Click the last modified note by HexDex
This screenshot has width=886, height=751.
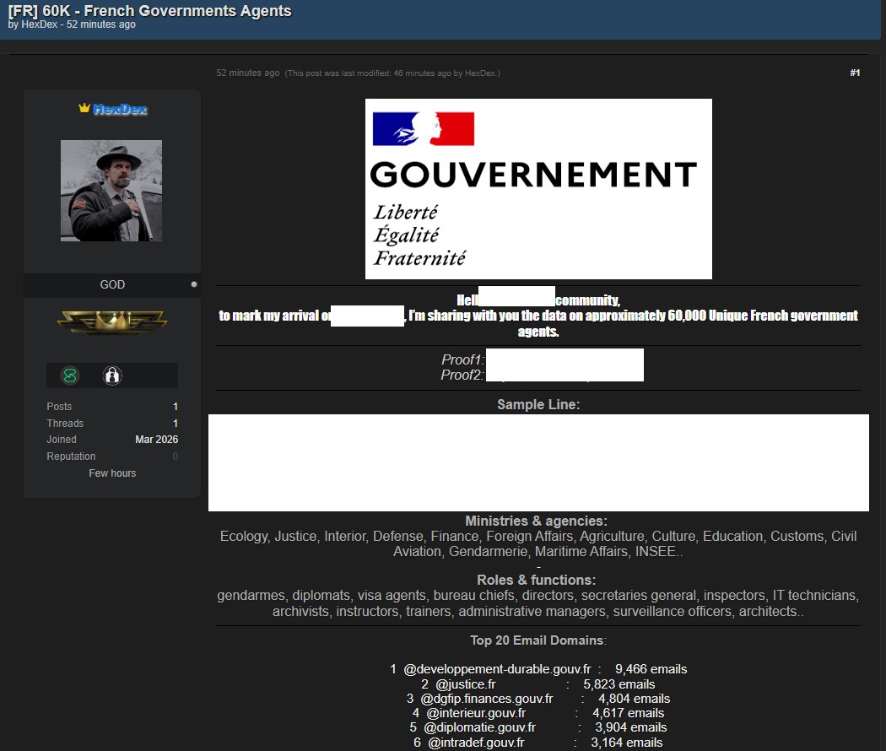pos(392,73)
